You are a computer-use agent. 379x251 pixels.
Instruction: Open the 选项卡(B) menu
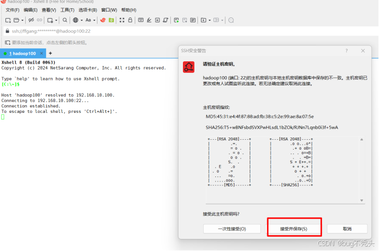tap(88, 10)
